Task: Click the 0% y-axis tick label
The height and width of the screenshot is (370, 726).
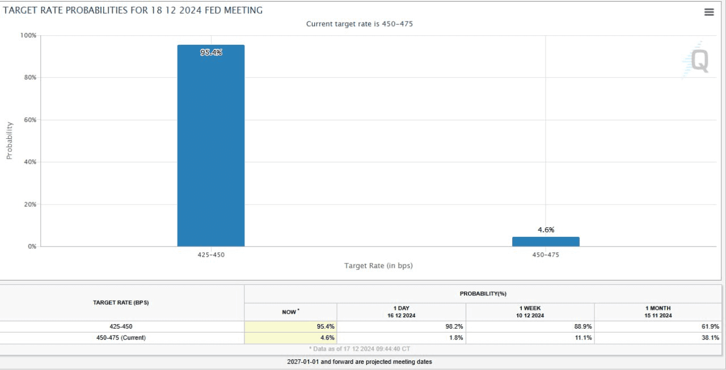Action: click(x=31, y=246)
